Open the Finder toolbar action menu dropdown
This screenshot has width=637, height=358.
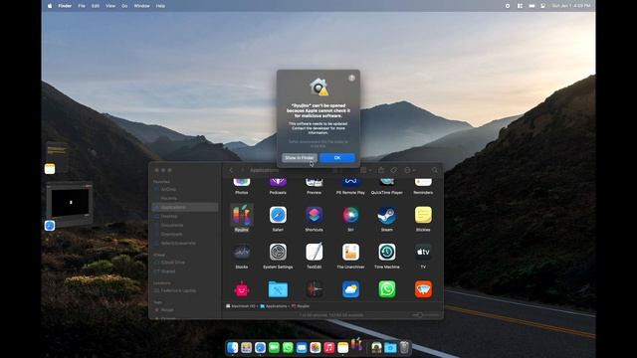point(409,170)
